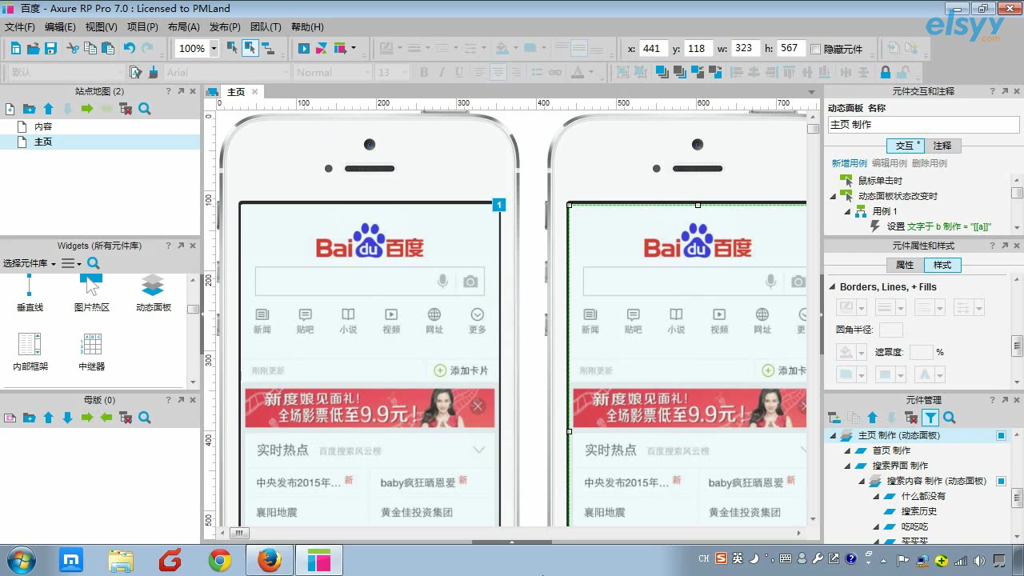Open the 编辑(E) menu
Viewport: 1024px width, 576px height.
click(60, 27)
